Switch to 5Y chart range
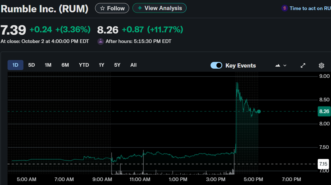331x185 pixels. coord(117,65)
